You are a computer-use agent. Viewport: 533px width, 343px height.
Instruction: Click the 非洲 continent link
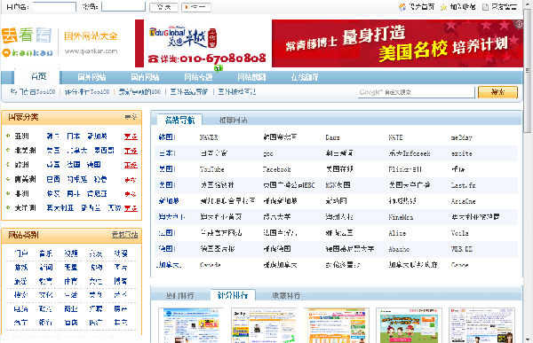point(21,193)
